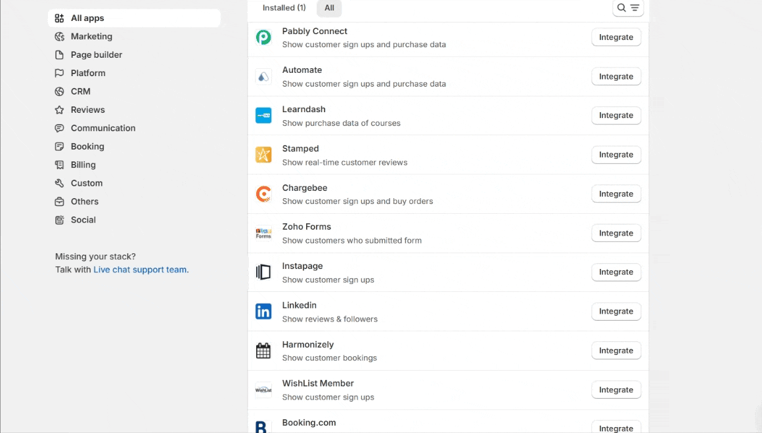
Task: Integrate Harmonizely
Action: [x=616, y=351]
